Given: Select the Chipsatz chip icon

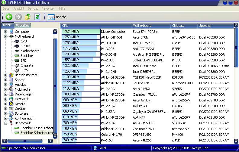Looking at the screenshot, I should [17, 65].
